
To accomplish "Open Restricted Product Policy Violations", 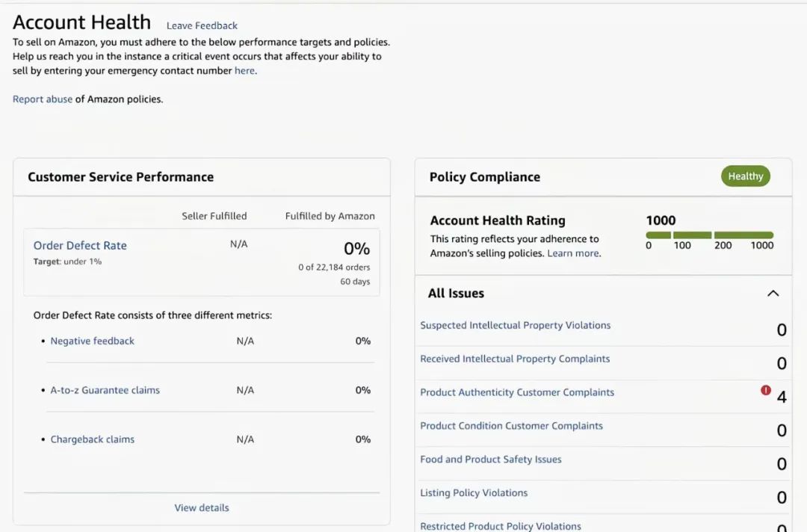I will [500, 526].
